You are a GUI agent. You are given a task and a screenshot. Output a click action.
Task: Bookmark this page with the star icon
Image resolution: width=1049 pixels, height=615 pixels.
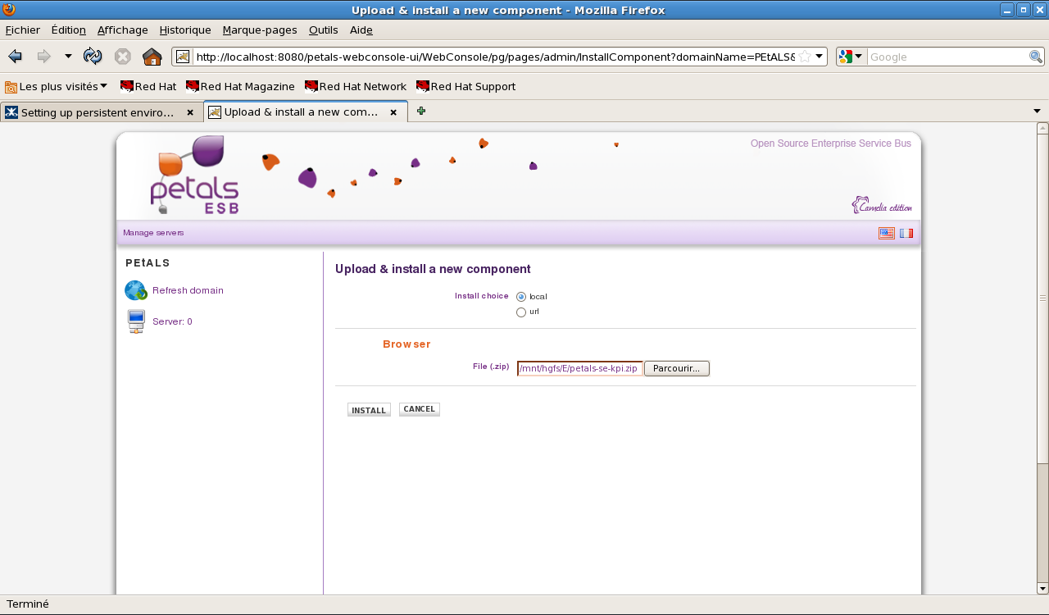click(x=805, y=57)
